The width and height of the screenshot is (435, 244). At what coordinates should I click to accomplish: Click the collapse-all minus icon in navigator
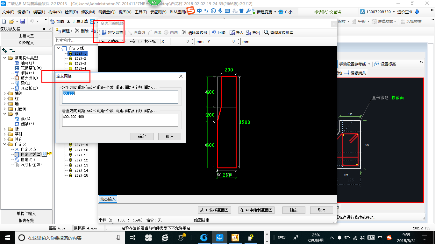12,51
